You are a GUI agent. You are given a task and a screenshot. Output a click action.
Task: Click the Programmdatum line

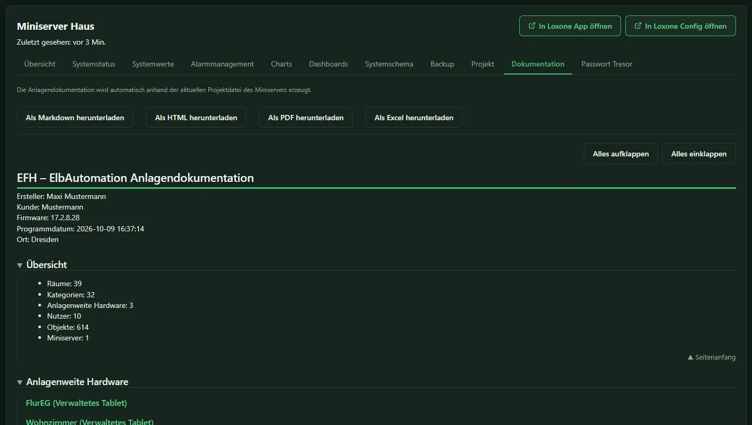pyautogui.click(x=80, y=229)
